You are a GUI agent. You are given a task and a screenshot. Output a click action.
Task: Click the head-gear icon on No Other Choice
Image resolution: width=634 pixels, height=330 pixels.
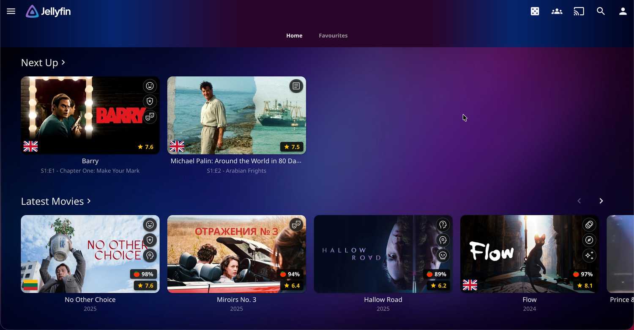150,256
